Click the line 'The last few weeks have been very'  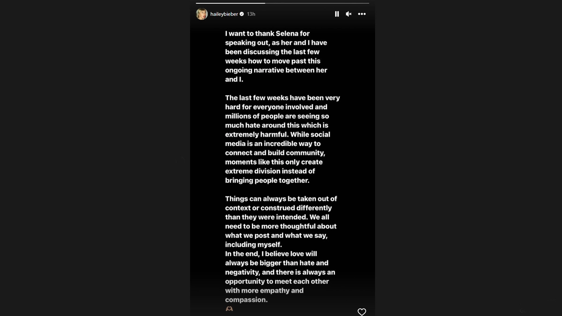(x=282, y=98)
